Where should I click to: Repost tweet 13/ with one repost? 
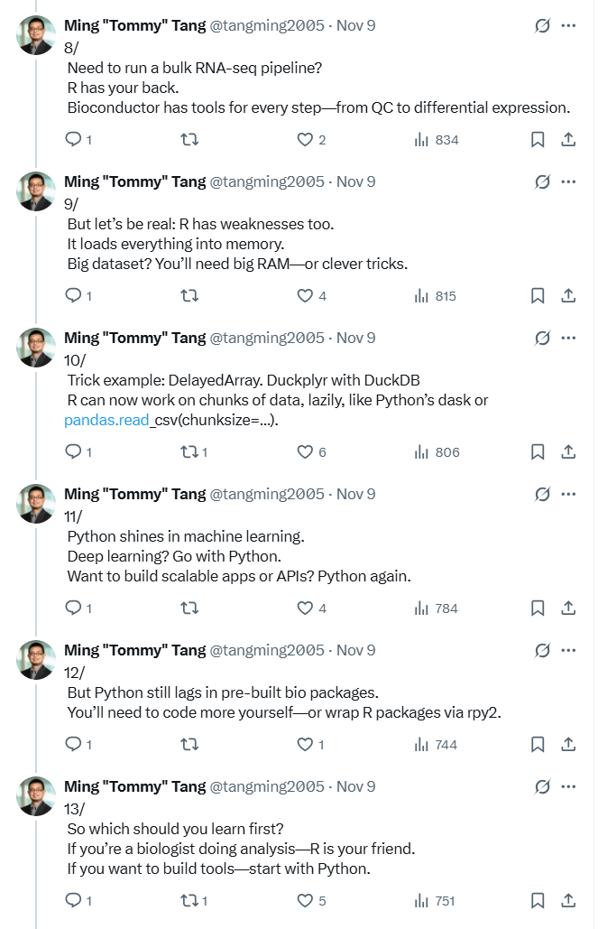coord(189,901)
